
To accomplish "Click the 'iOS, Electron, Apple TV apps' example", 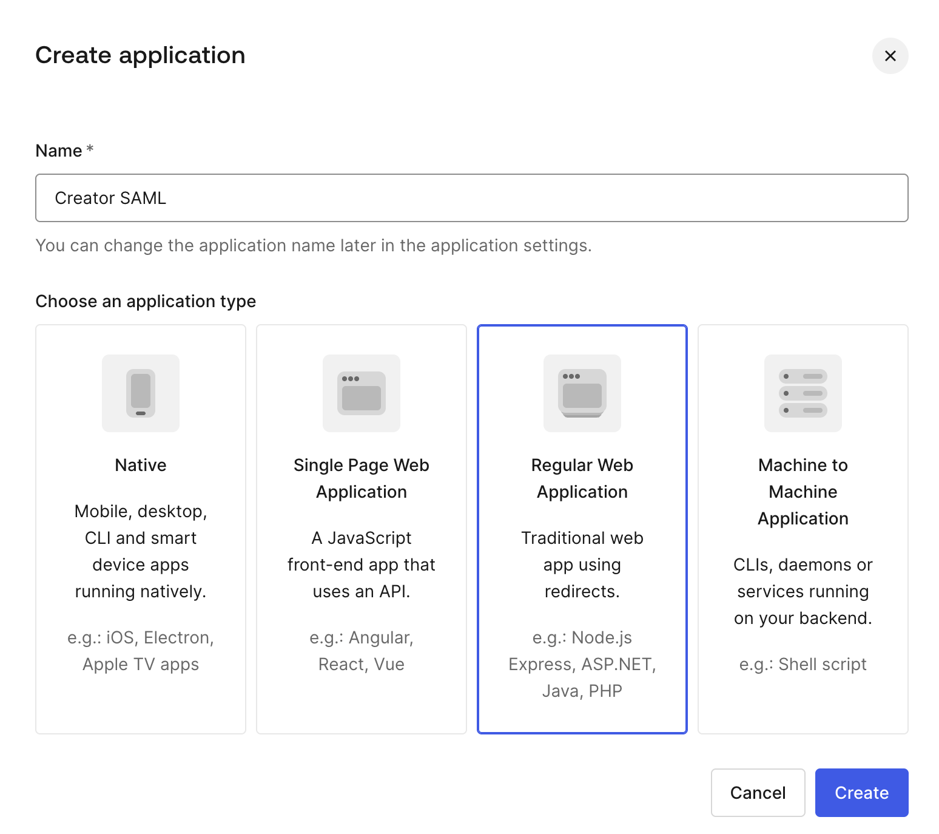I will pos(141,651).
